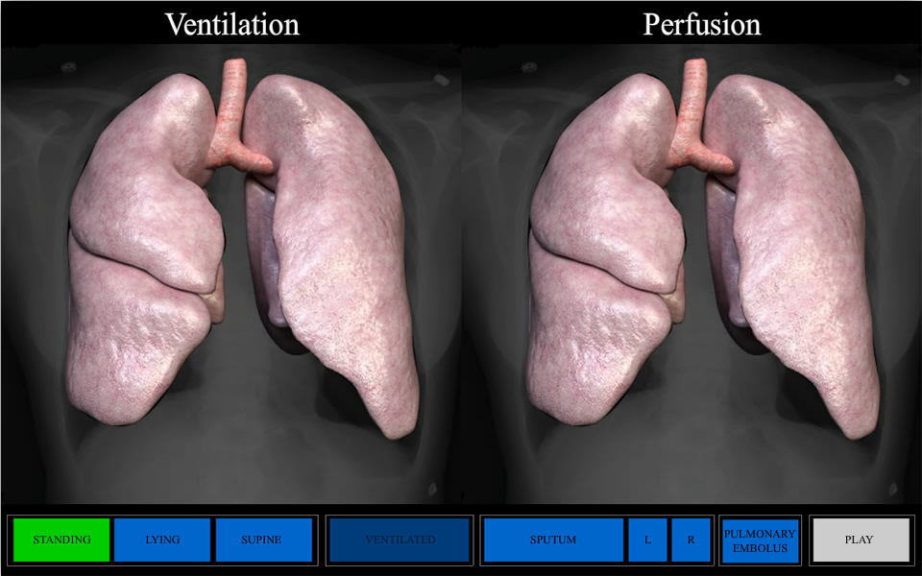Choose the SUPINE position option
This screenshot has height=576, width=922.
263,540
